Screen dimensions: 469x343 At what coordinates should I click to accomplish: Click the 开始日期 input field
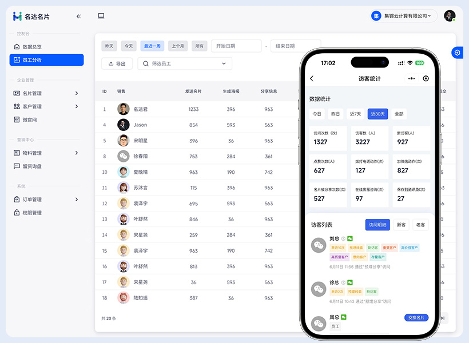236,46
